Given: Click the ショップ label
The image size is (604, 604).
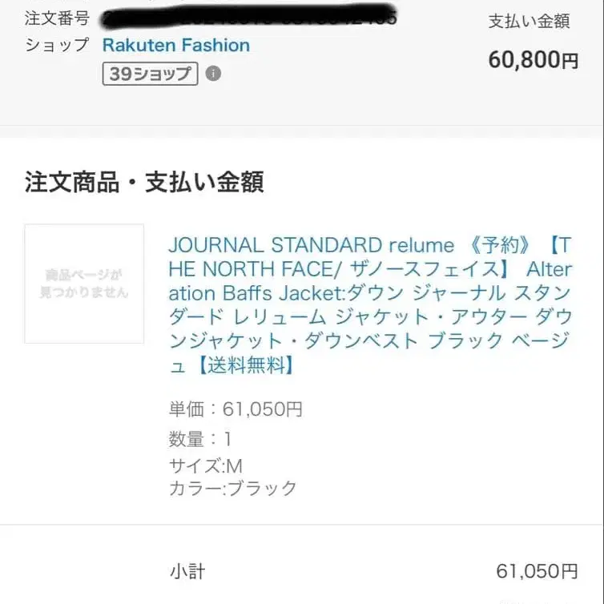Looking at the screenshot, I should click(57, 45).
